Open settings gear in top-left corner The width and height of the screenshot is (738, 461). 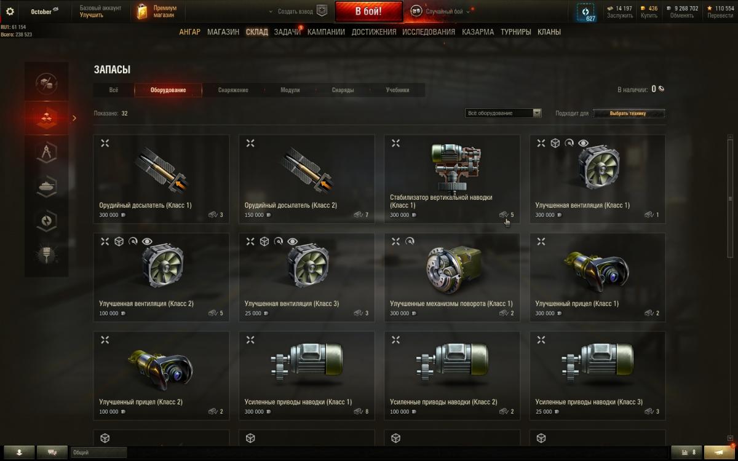pos(10,11)
